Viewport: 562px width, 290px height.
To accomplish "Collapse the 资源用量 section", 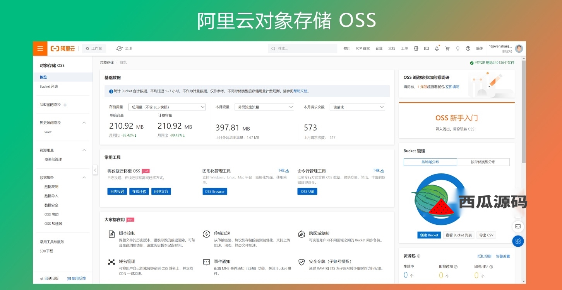I will pos(84,150).
